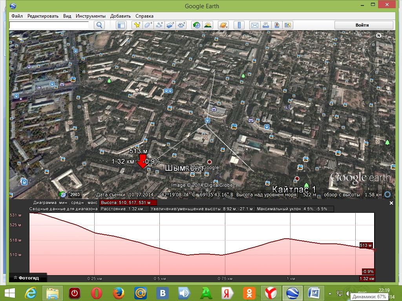
Task: Click the Войти sign-in button
Action: [x=364, y=25]
